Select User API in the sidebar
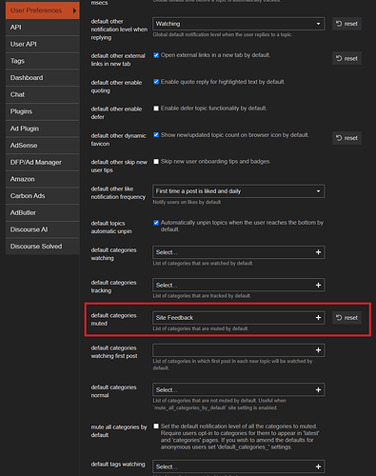This screenshot has width=376, height=476. tap(42, 44)
